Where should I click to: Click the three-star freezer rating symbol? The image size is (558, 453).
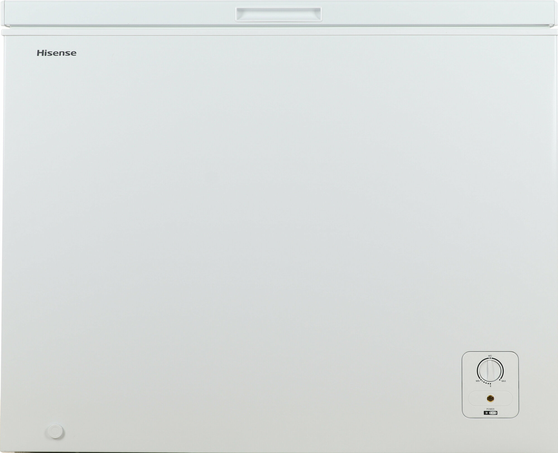point(493,413)
